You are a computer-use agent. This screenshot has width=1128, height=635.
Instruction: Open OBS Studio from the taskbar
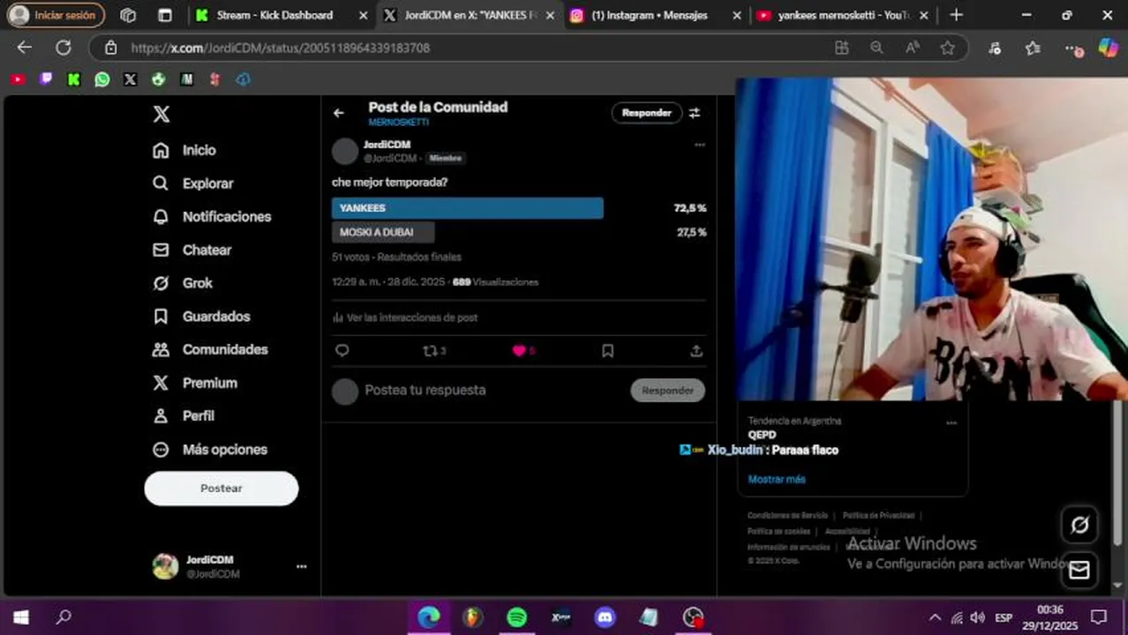(x=693, y=617)
